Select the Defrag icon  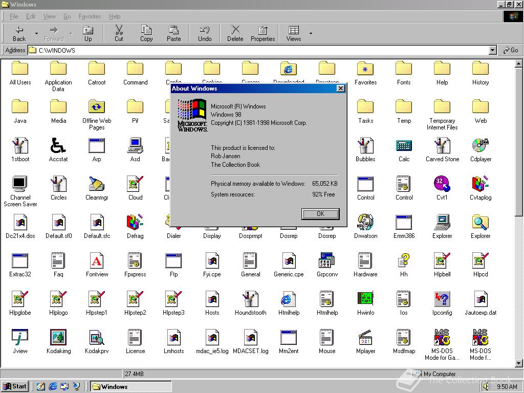point(135,222)
